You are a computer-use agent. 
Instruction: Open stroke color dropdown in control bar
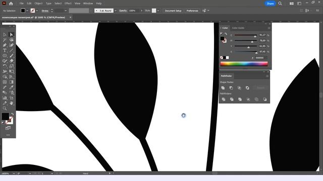(37, 11)
